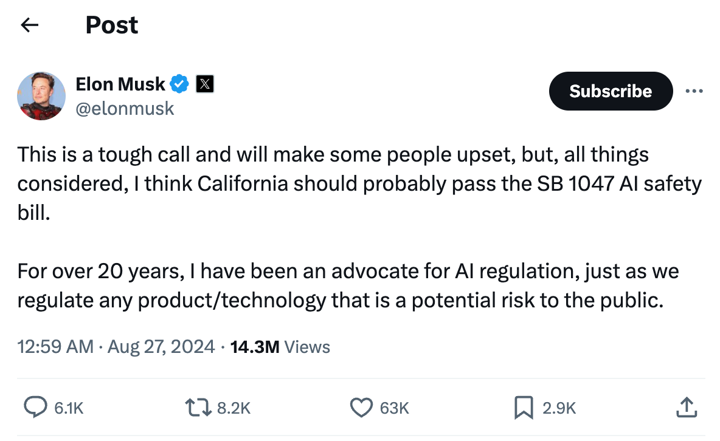Open the 12:59 AM timestamp link

click(55, 346)
